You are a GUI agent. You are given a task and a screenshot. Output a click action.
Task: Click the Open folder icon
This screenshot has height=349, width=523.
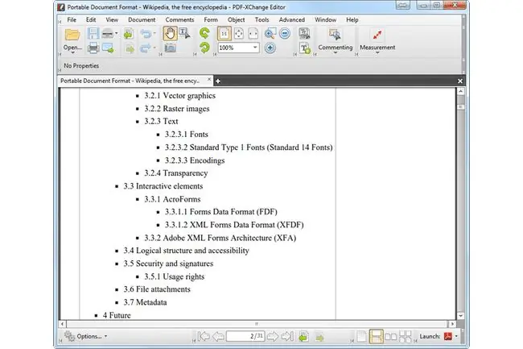coord(72,35)
